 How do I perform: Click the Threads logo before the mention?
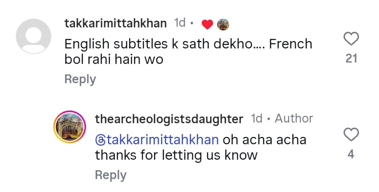coord(100,141)
